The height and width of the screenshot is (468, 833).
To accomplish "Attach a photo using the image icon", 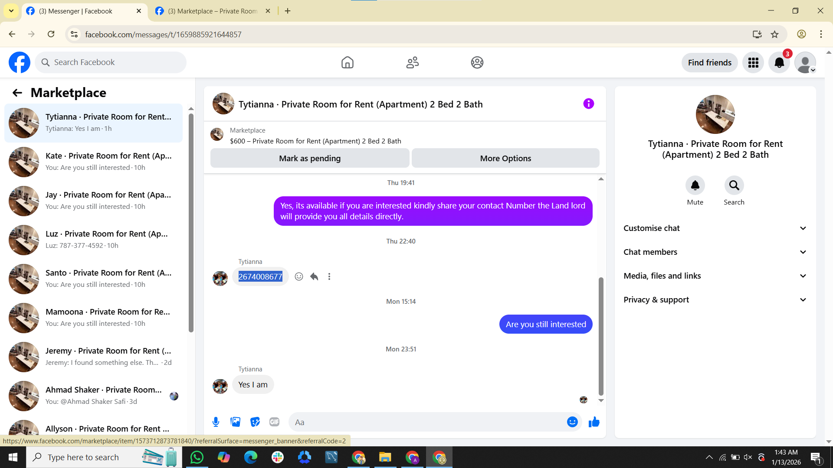I will tap(236, 422).
